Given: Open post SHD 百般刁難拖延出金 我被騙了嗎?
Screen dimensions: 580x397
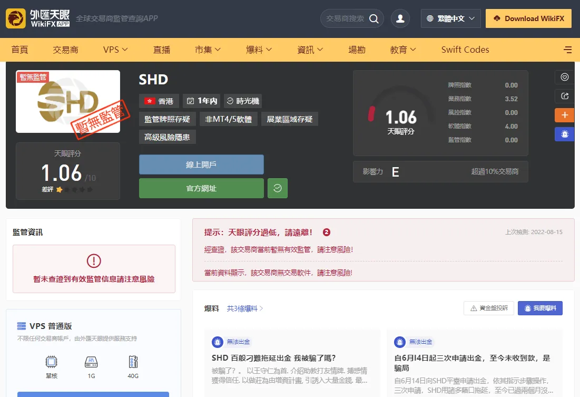Looking at the screenshot, I should click(x=274, y=358).
